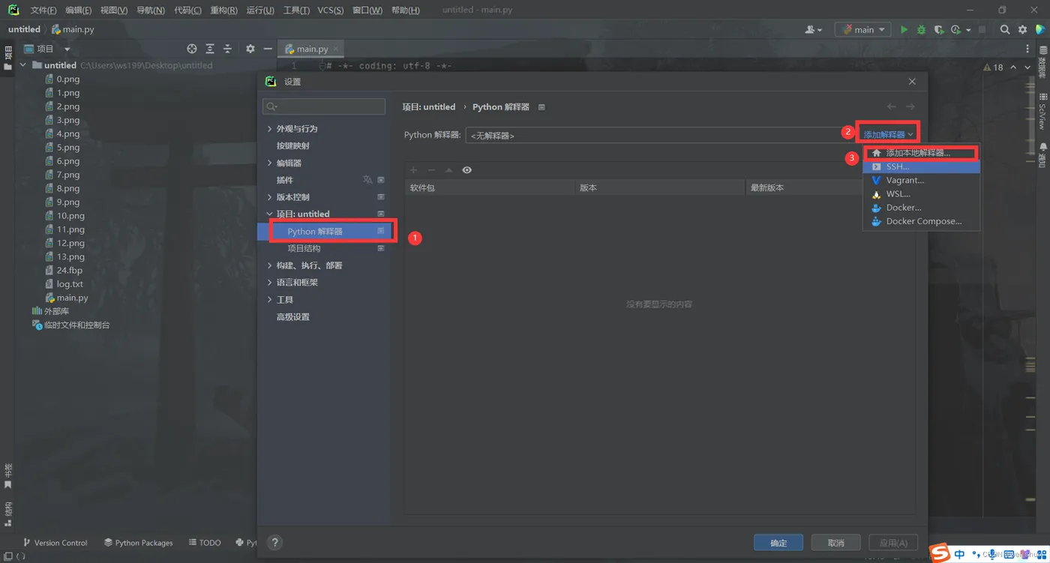1050x563 pixels.
Task: Expand 版本控制 settings category
Action: [x=270, y=197]
